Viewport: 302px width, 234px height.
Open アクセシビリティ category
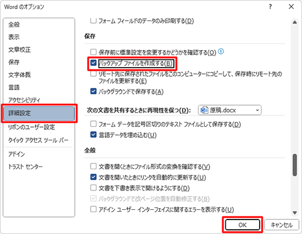click(x=39, y=100)
